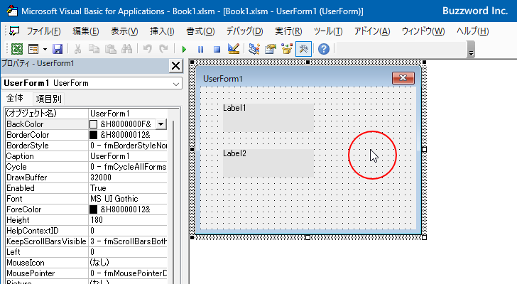Toggle the Toolbox icon

[303, 49]
